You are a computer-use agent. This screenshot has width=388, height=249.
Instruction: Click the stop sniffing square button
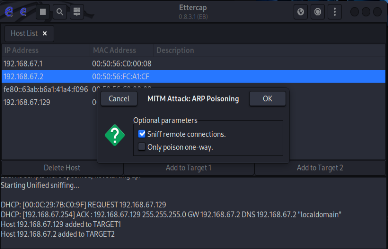click(x=43, y=12)
